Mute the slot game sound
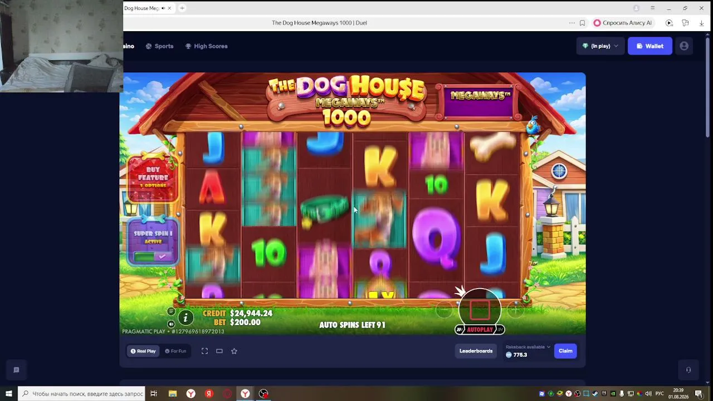713x401 pixels. 171,324
